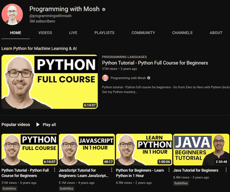Click the 3M subscribers text
The image size is (230, 192).
point(42,21)
